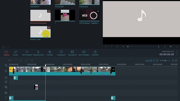
Task: Click the timeline playhead handle
Action: [x=46, y=65]
